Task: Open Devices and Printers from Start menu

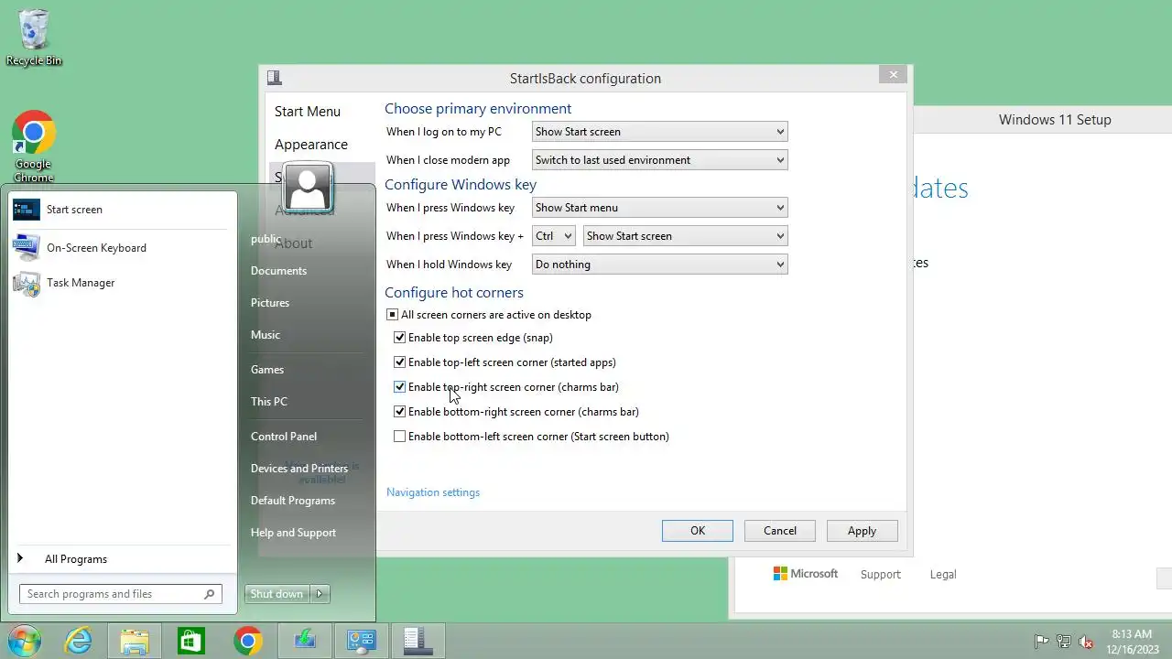Action: (299, 469)
